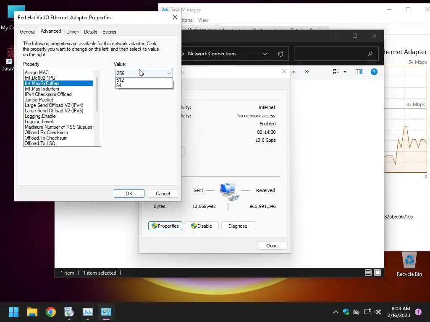Select Large Send Offload V2 (IPv6)

coord(59,111)
